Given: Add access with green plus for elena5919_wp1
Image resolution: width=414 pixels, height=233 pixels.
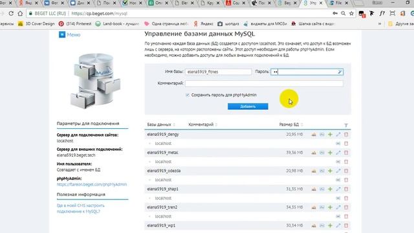Looking at the screenshot, I should click(330, 226).
